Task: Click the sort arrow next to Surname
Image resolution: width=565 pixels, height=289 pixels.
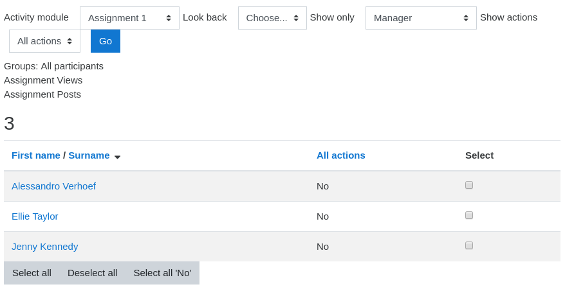Action: (117, 157)
